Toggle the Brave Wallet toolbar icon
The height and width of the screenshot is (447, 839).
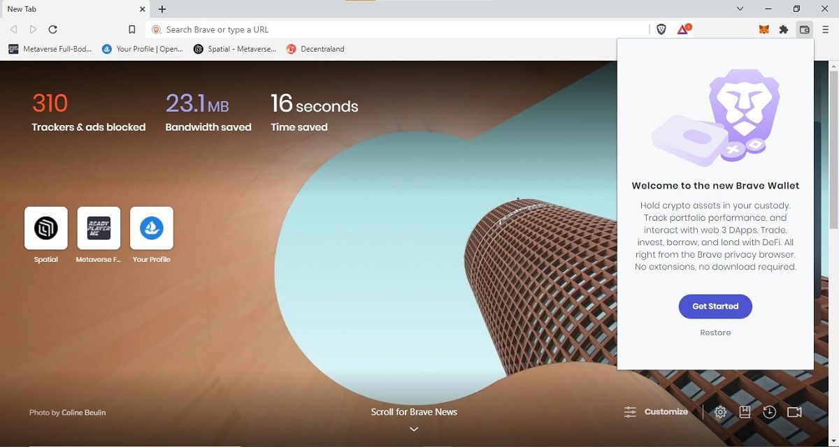(805, 29)
